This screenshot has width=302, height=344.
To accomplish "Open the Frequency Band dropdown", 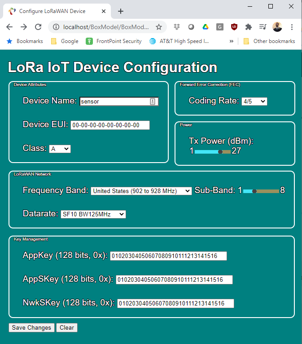I will coord(141,191).
